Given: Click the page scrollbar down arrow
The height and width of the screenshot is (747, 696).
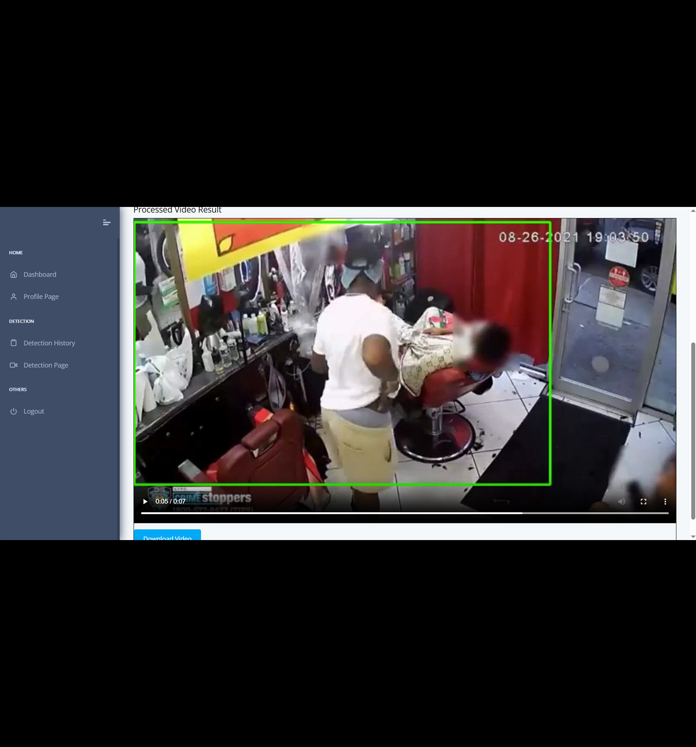Looking at the screenshot, I should 693,536.
